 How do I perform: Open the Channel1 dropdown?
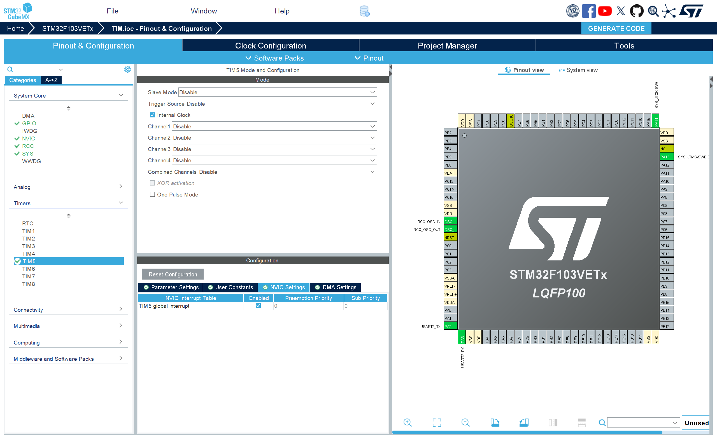point(274,126)
